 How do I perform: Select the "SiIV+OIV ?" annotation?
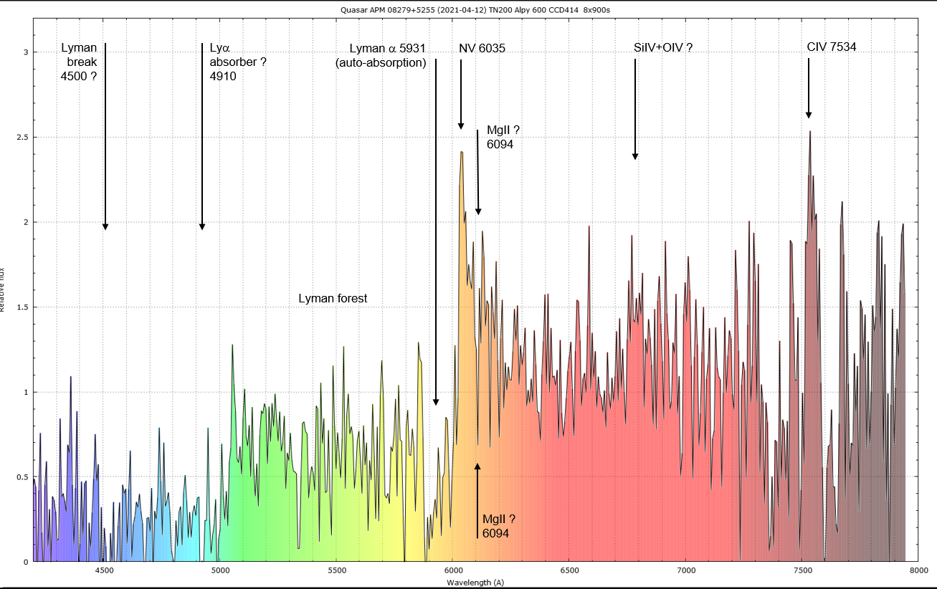663,47
